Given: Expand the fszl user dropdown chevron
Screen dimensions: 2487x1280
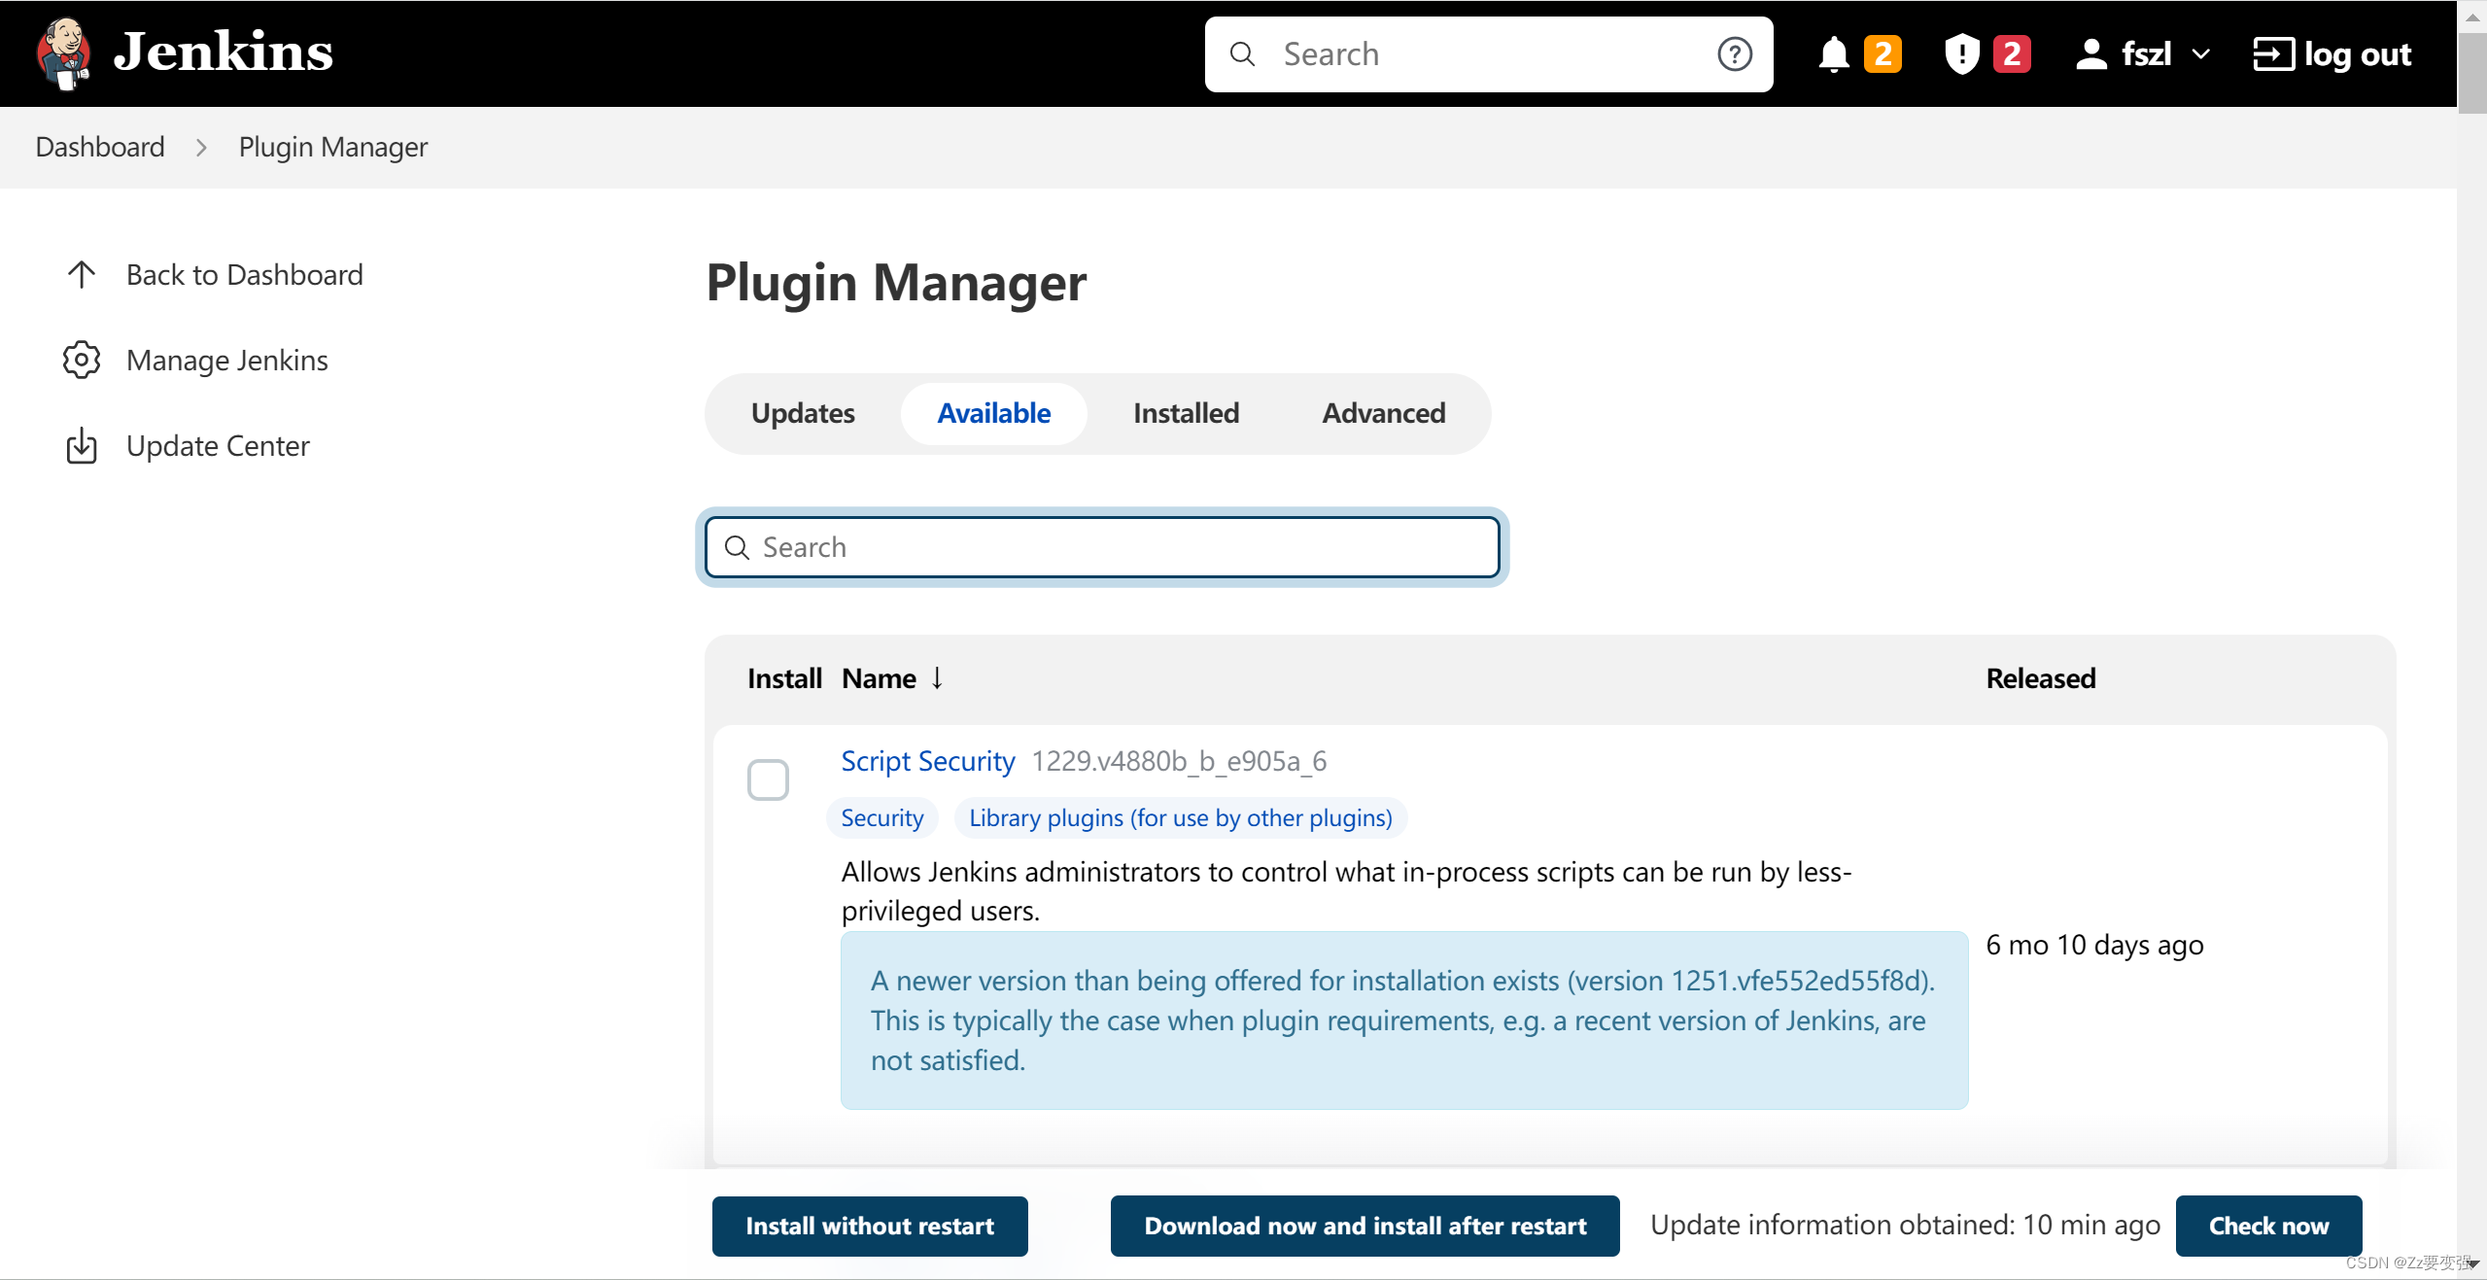Looking at the screenshot, I should point(2201,54).
